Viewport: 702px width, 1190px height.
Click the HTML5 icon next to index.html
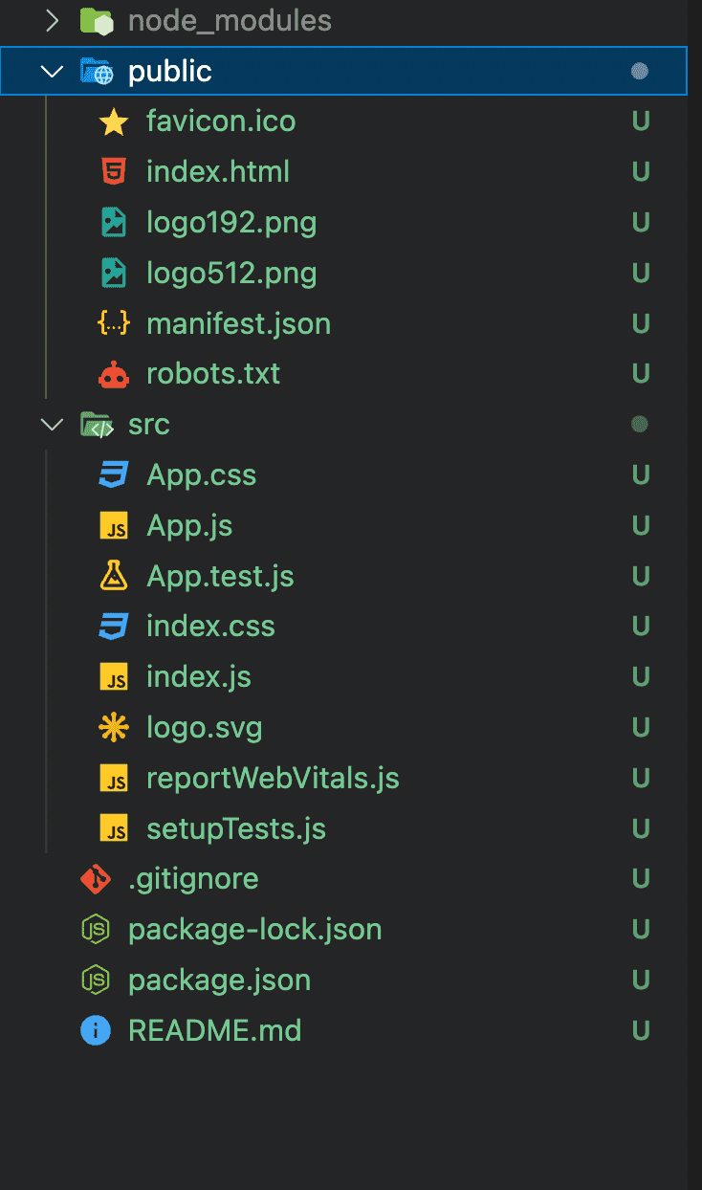tap(114, 172)
